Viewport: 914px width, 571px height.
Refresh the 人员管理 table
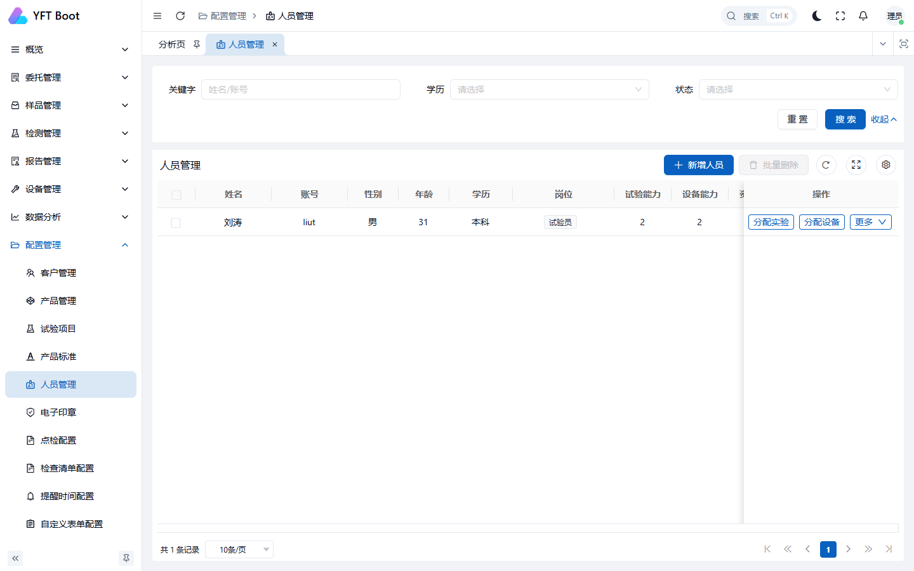[x=826, y=165]
